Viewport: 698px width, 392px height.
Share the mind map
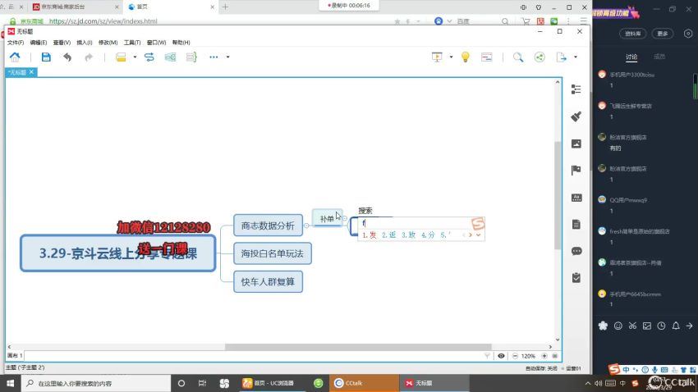(540, 57)
